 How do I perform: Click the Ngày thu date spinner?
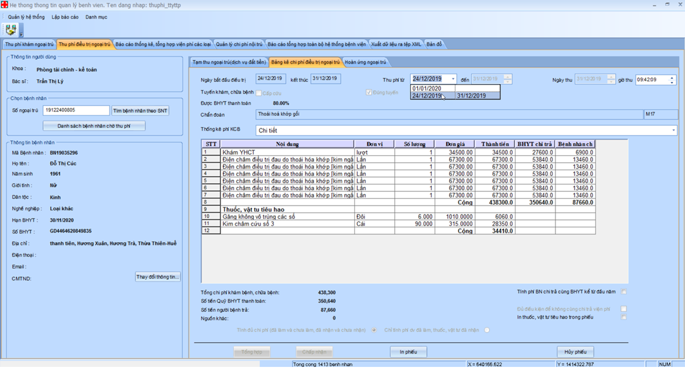(611, 79)
